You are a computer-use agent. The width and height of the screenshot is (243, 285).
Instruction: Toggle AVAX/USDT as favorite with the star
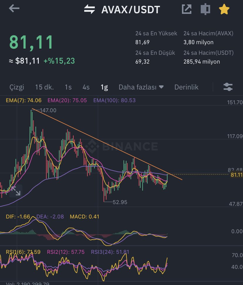tap(224, 9)
